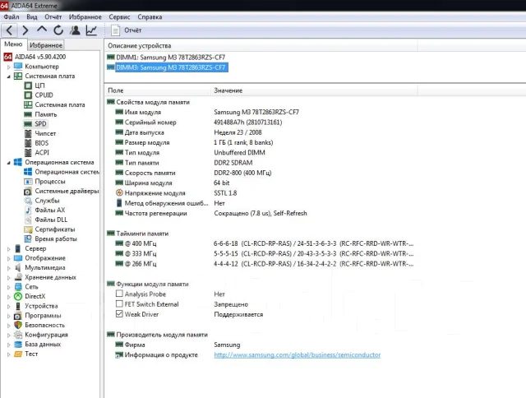This screenshot has height=398, width=526.
Task: Click the Поле column header
Action: click(158, 90)
